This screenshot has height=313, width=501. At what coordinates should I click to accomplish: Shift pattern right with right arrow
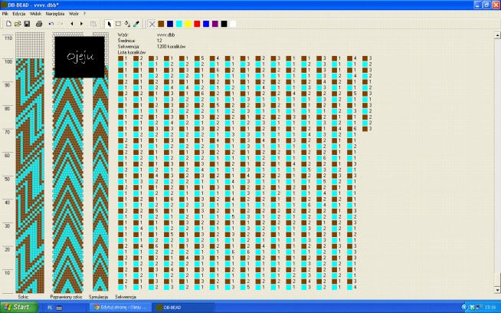81,24
